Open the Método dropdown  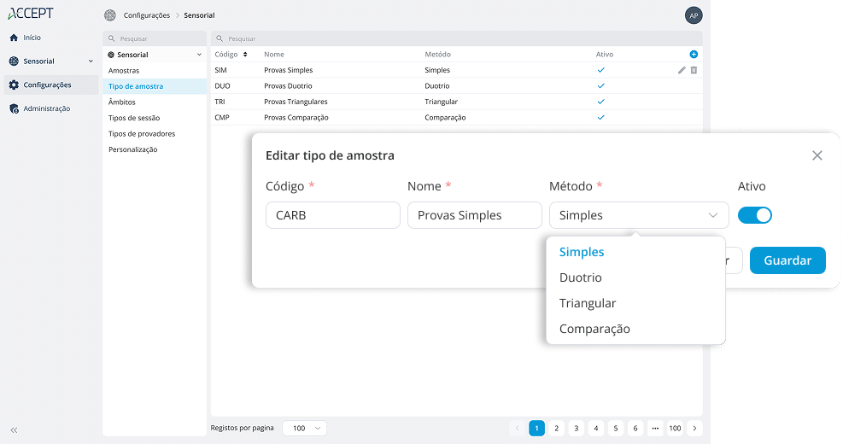pyautogui.click(x=638, y=215)
